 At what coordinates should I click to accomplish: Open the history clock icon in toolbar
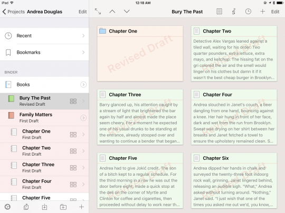pos(248,12)
